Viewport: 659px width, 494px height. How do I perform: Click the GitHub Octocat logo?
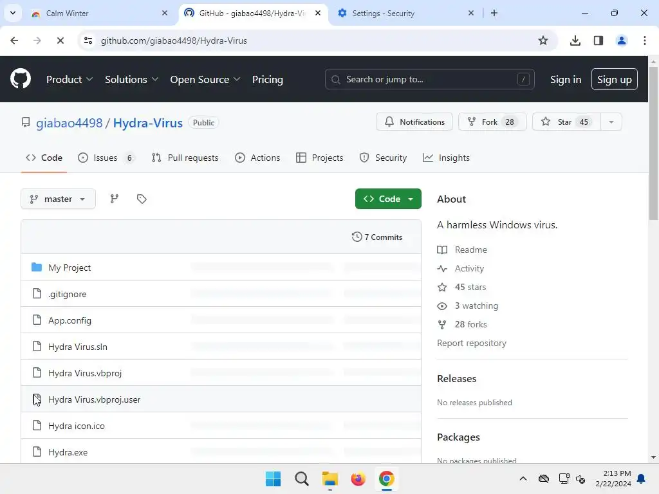(21, 79)
